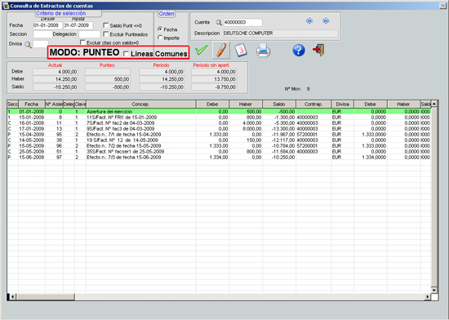Enable Excluir Punteados checkbox
This screenshot has width=449, height=320.
tap(105, 34)
